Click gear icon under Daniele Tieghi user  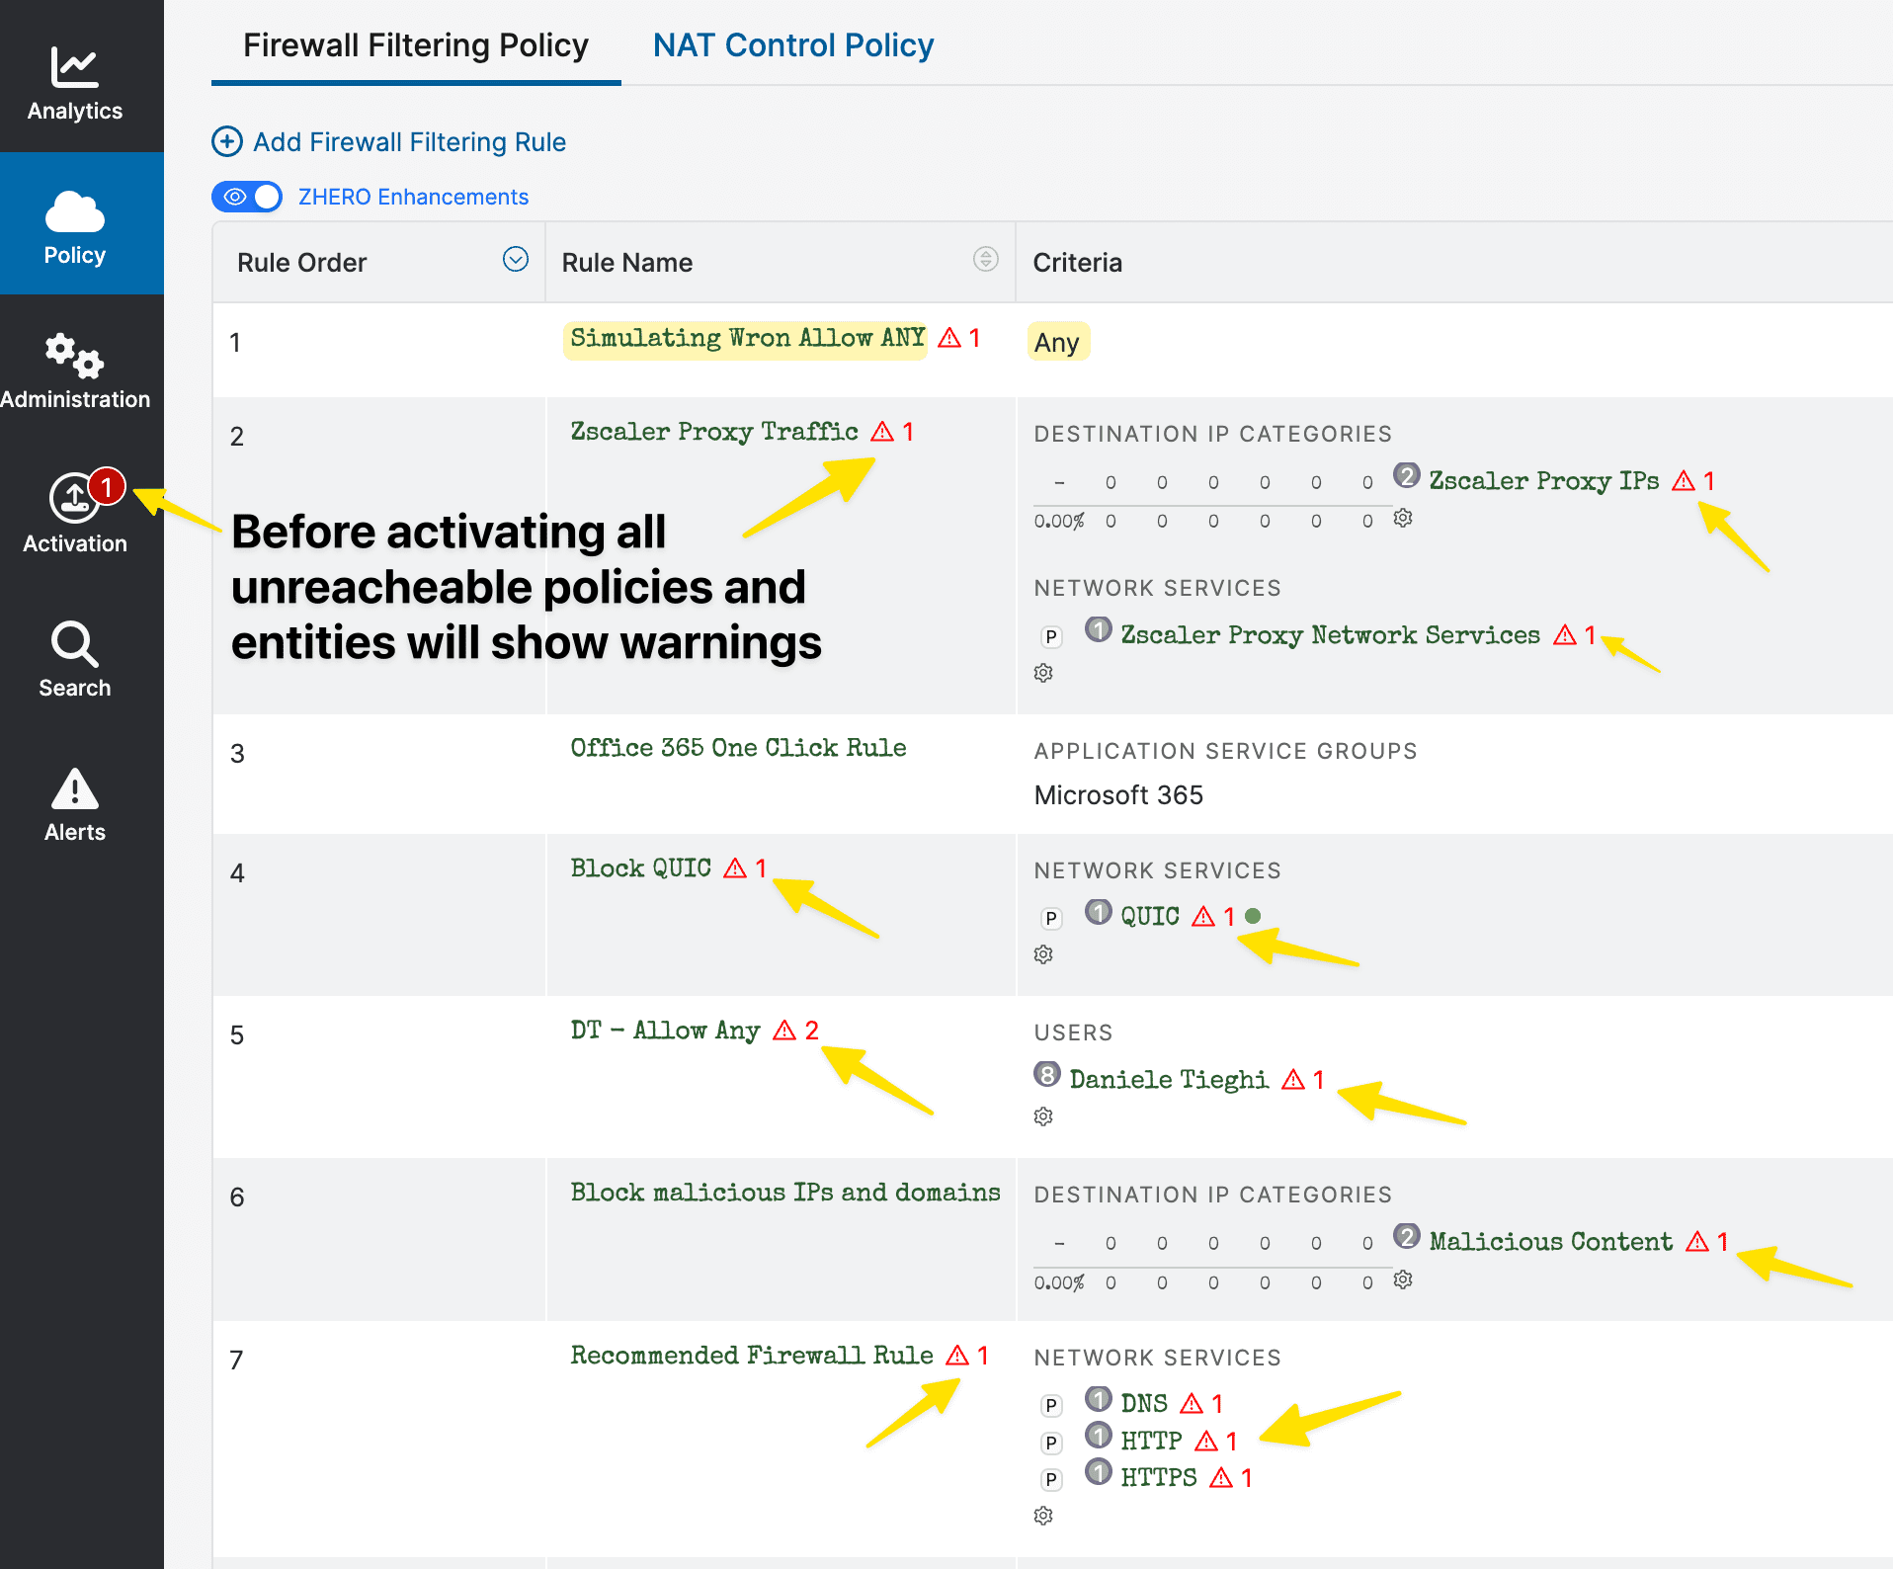[1043, 1116]
